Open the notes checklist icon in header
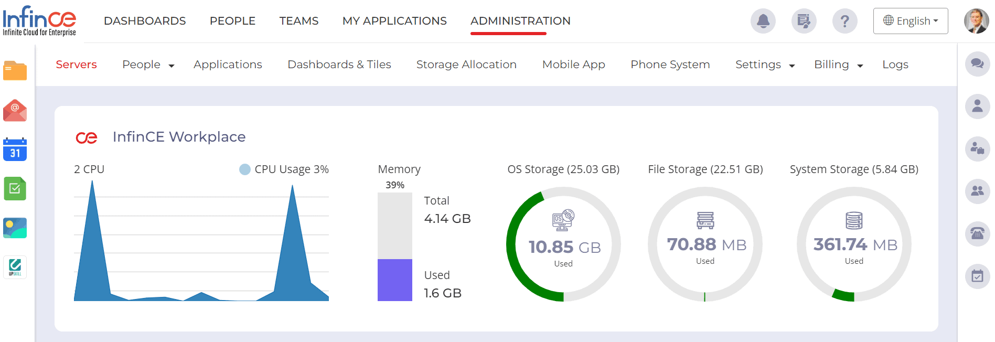The width and height of the screenshot is (995, 342). pos(804,21)
